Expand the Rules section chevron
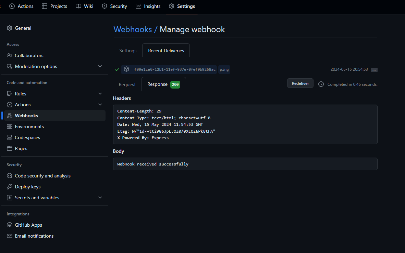Viewport: 405px width, 253px height. pos(100,93)
